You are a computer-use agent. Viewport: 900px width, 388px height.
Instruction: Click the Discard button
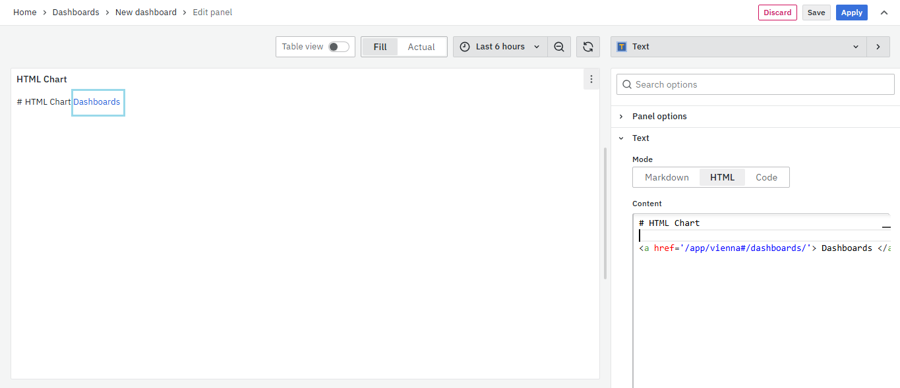[x=777, y=13]
